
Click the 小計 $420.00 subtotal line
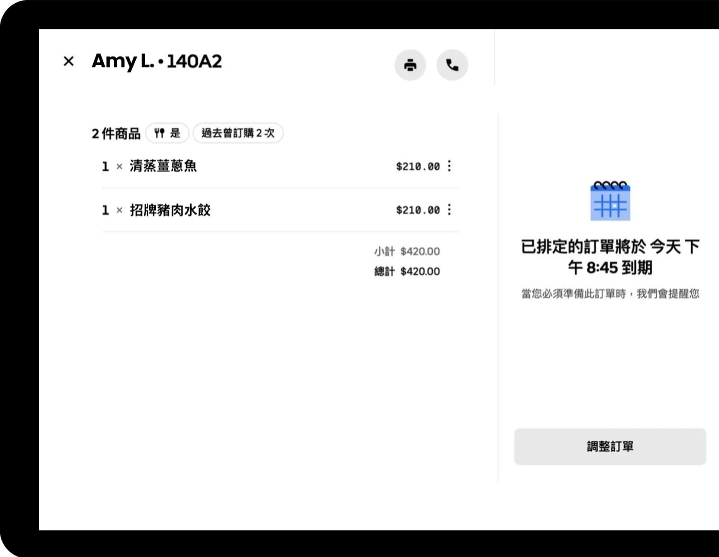point(407,251)
